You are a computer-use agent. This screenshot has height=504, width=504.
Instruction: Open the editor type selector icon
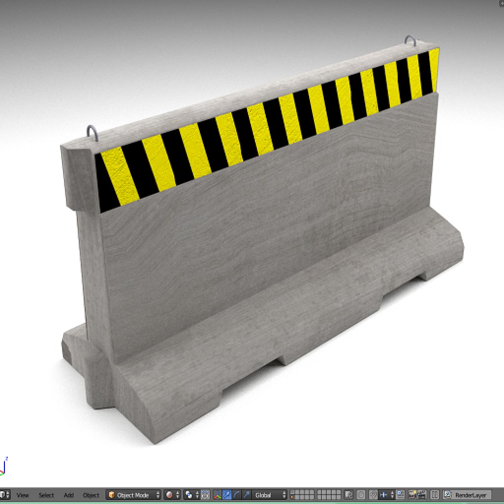point(5,494)
